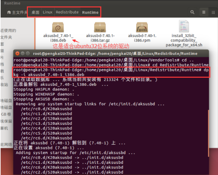The width and height of the screenshot is (218, 175).
Task: Close the root terminal window
Action: [17, 54]
